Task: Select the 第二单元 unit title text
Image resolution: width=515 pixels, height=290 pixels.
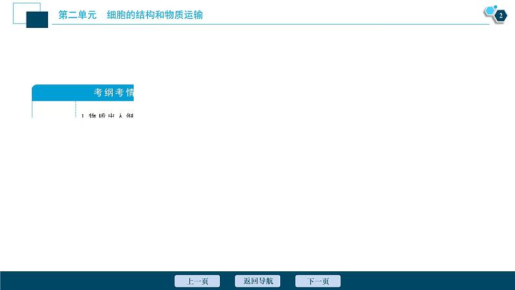Action: click(x=77, y=15)
